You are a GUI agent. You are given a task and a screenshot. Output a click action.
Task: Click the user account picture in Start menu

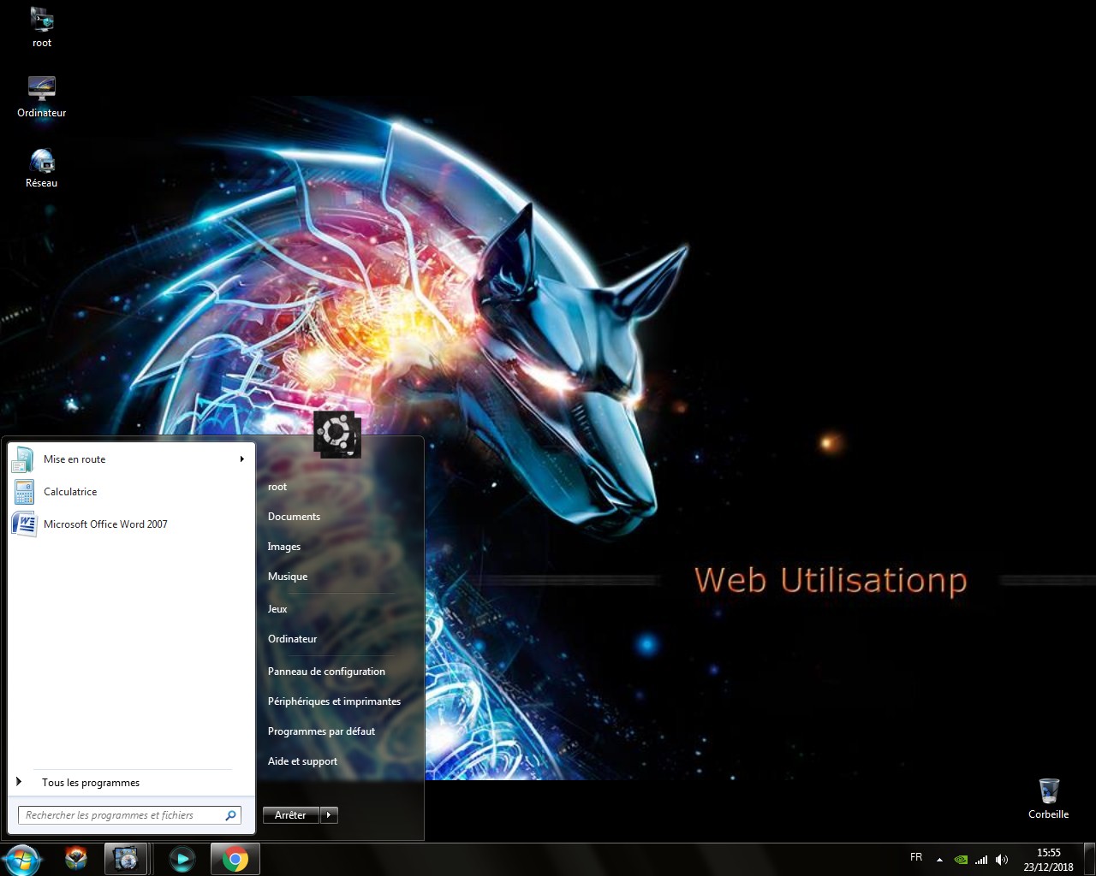337,434
